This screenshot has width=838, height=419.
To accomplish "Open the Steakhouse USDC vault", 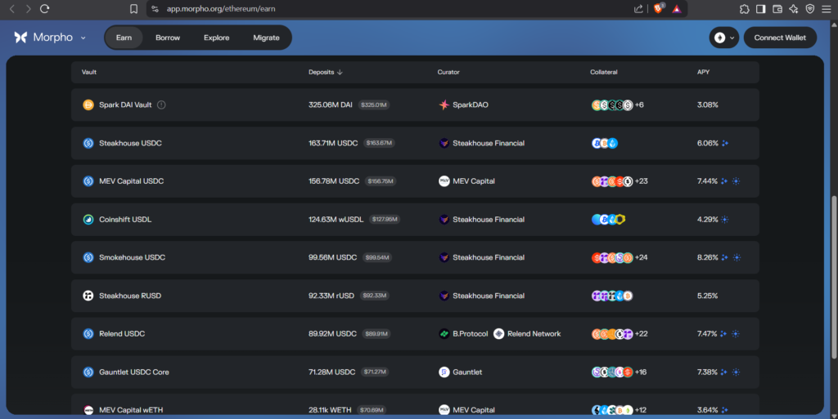I will click(415, 143).
